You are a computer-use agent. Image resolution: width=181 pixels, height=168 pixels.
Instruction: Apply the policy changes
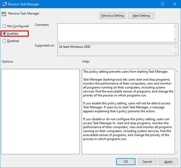click(168, 162)
